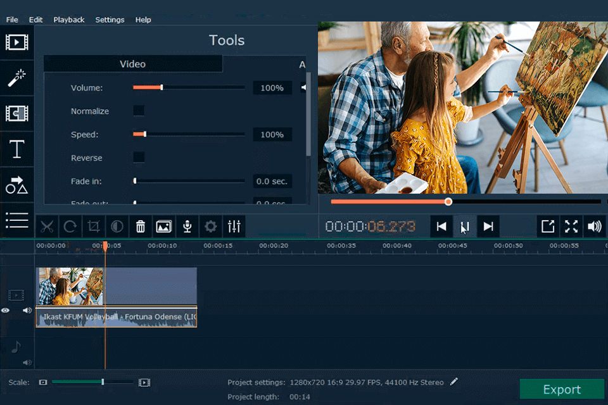Delete clip with trash can icon
The height and width of the screenshot is (405, 608).
point(141,226)
